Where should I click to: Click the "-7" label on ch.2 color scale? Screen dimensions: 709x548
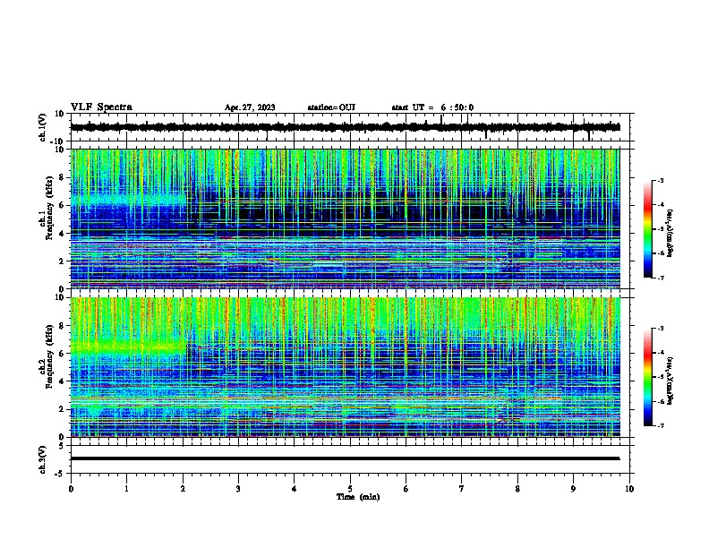click(x=660, y=426)
